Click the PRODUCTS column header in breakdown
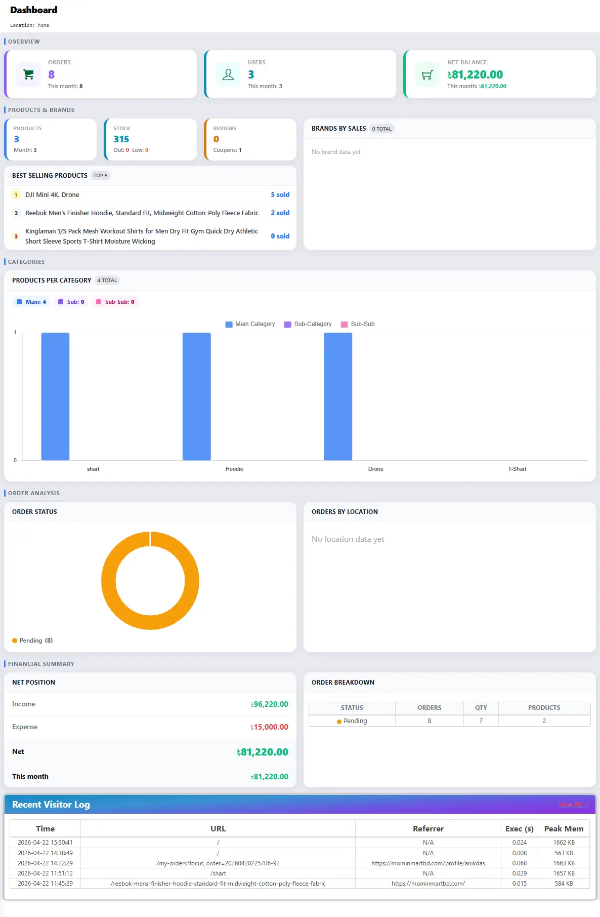The width and height of the screenshot is (600, 917). coord(544,708)
